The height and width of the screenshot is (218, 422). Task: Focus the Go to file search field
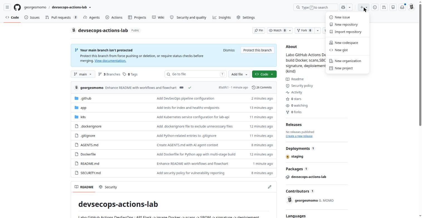point(196,74)
